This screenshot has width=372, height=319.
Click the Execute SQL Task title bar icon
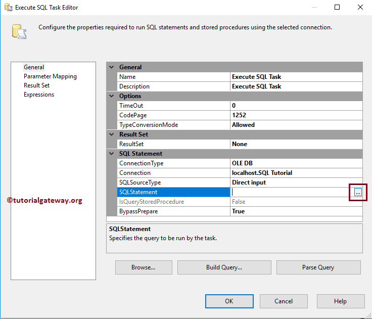[8, 8]
